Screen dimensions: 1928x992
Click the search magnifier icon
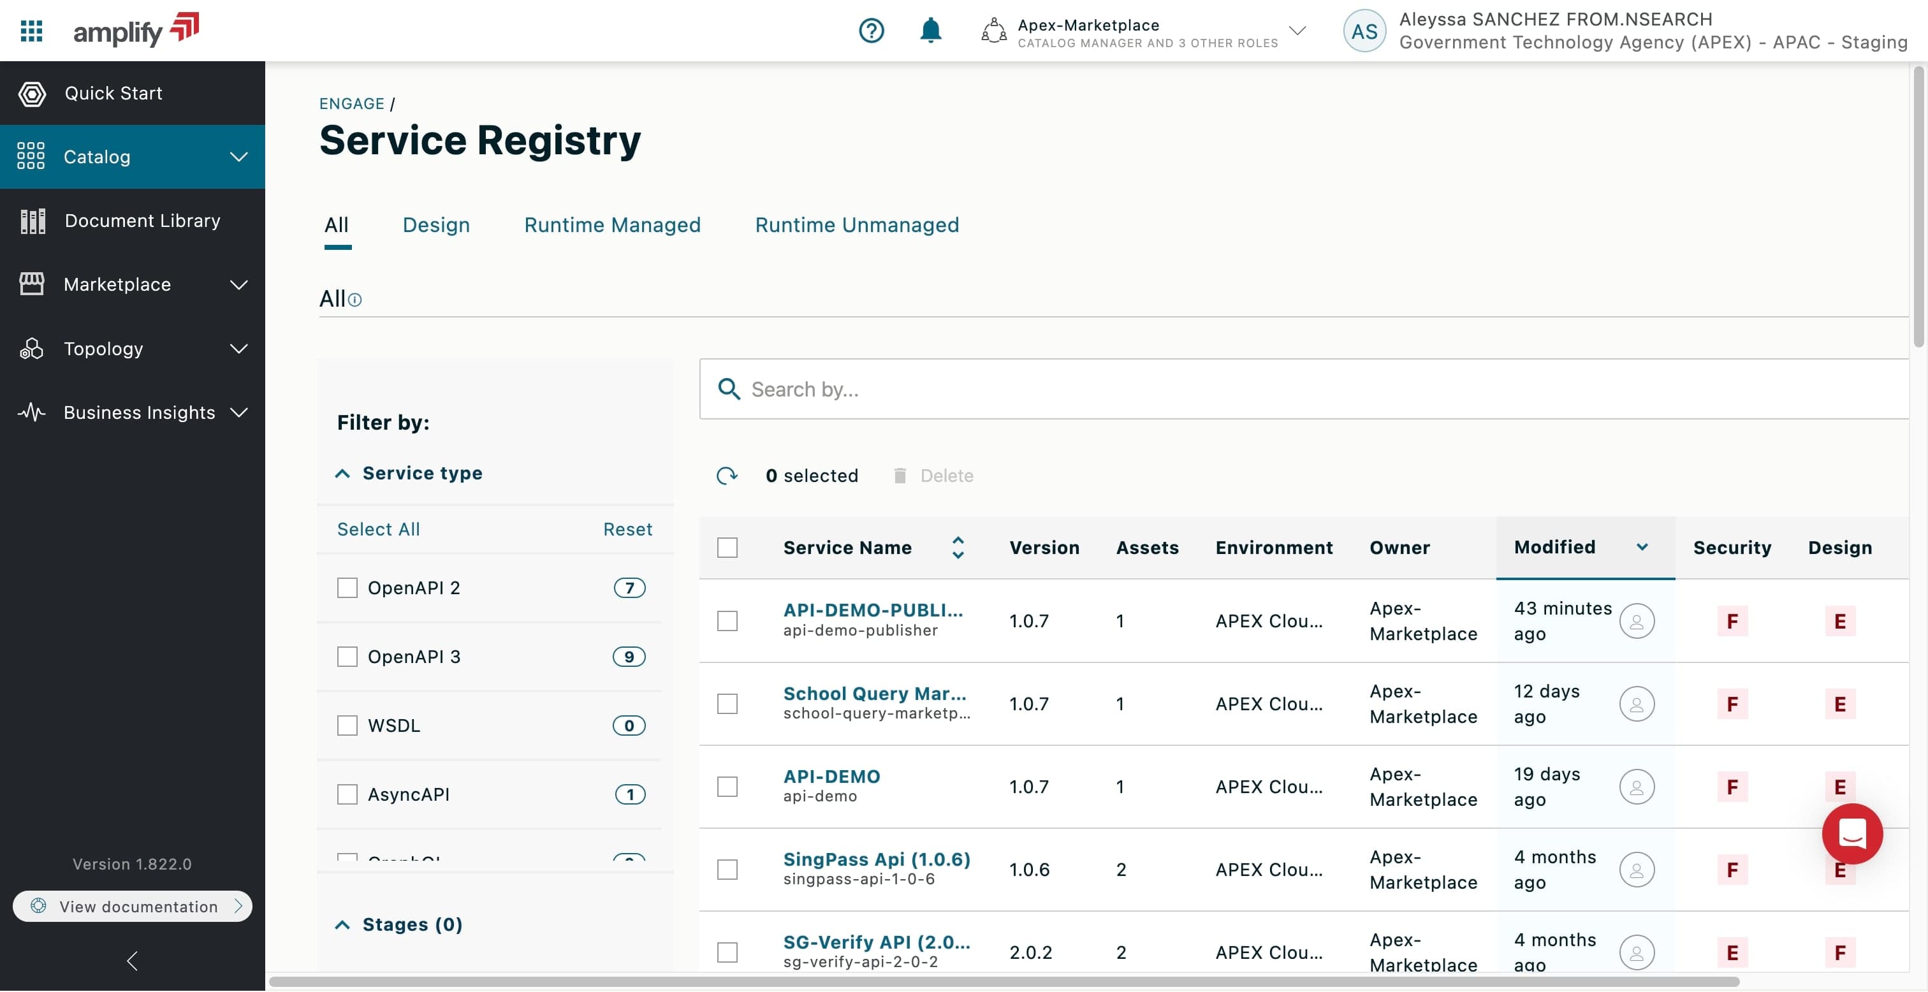(728, 390)
